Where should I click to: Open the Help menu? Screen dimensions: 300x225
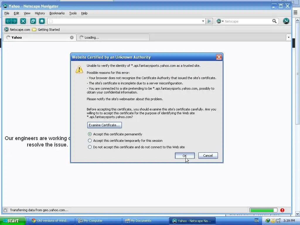click(x=84, y=13)
